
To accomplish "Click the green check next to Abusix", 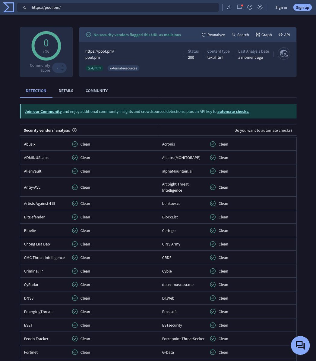I will [x=75, y=144].
